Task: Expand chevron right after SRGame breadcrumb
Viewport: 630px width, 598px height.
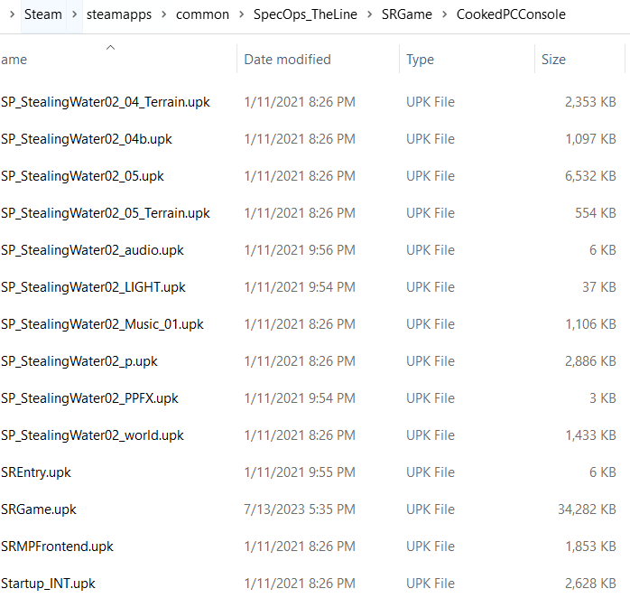Action: click(444, 14)
